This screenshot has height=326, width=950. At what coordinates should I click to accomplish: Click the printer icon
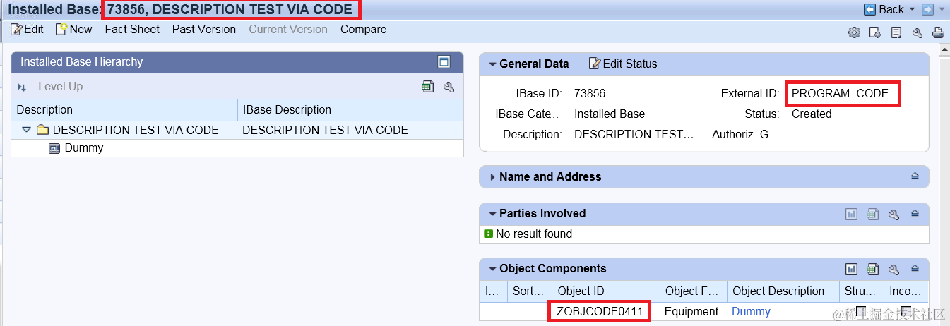pos(938,32)
